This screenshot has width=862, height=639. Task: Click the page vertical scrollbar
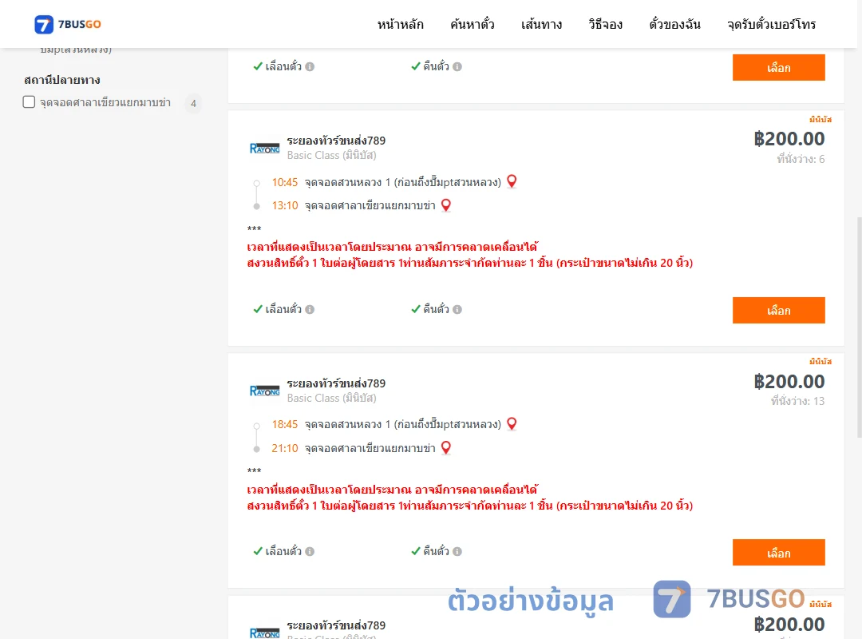(860, 327)
